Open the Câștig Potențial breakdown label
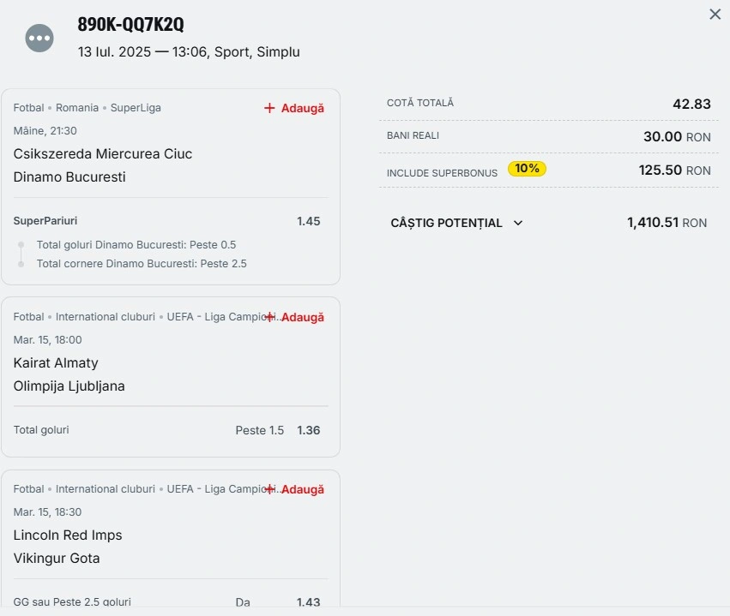Viewport: 730px width, 616px height. coord(446,223)
